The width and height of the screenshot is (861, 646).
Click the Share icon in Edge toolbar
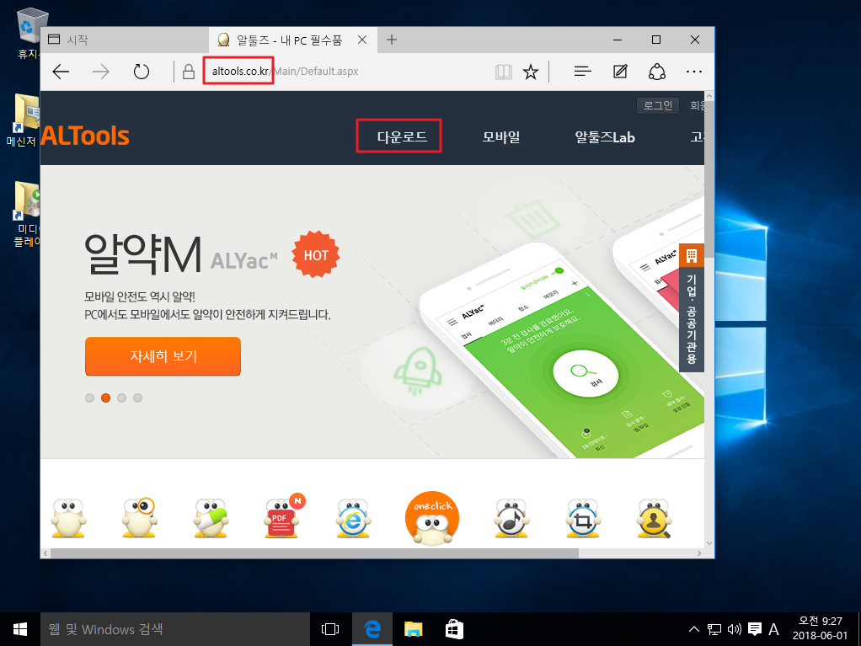pos(657,72)
